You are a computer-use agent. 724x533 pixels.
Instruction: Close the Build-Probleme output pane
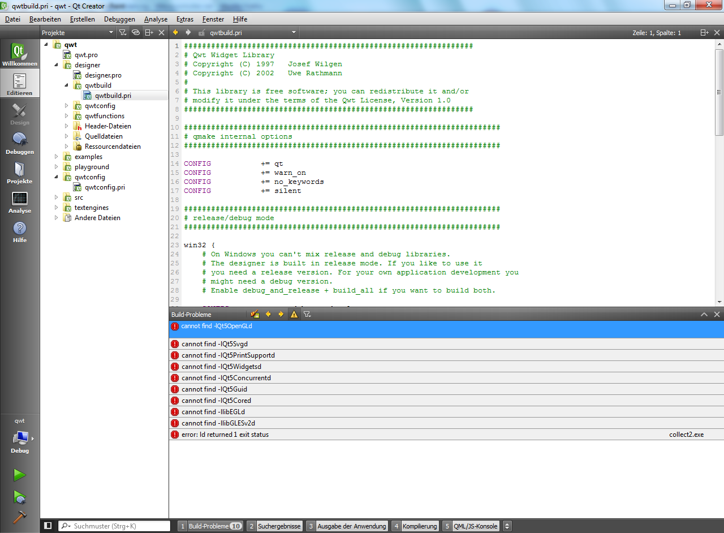717,314
